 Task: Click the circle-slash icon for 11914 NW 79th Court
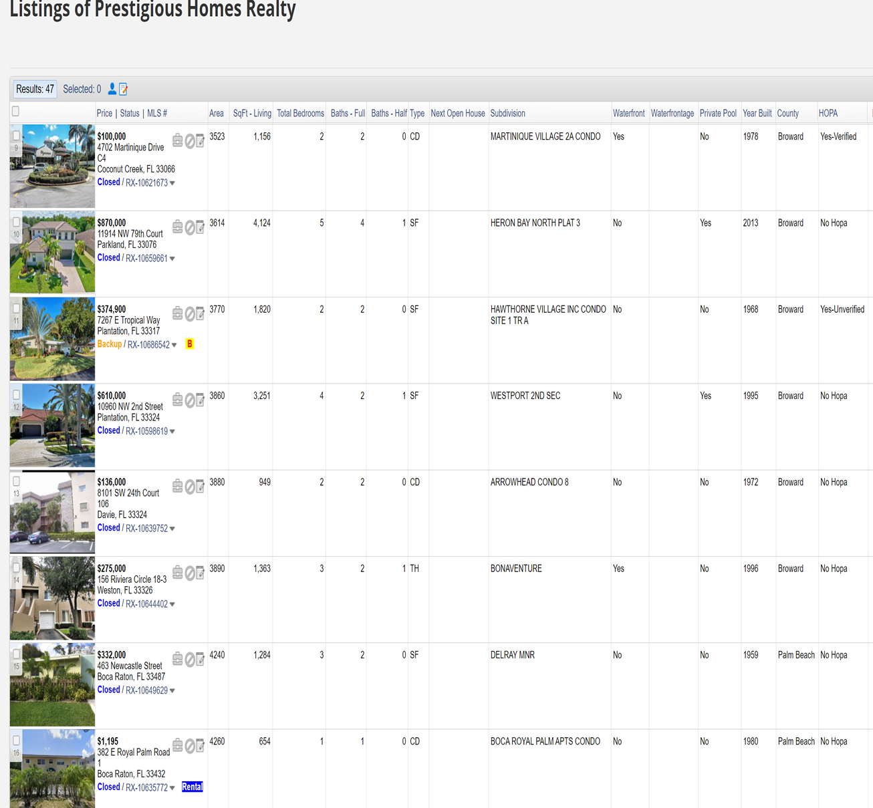point(190,228)
